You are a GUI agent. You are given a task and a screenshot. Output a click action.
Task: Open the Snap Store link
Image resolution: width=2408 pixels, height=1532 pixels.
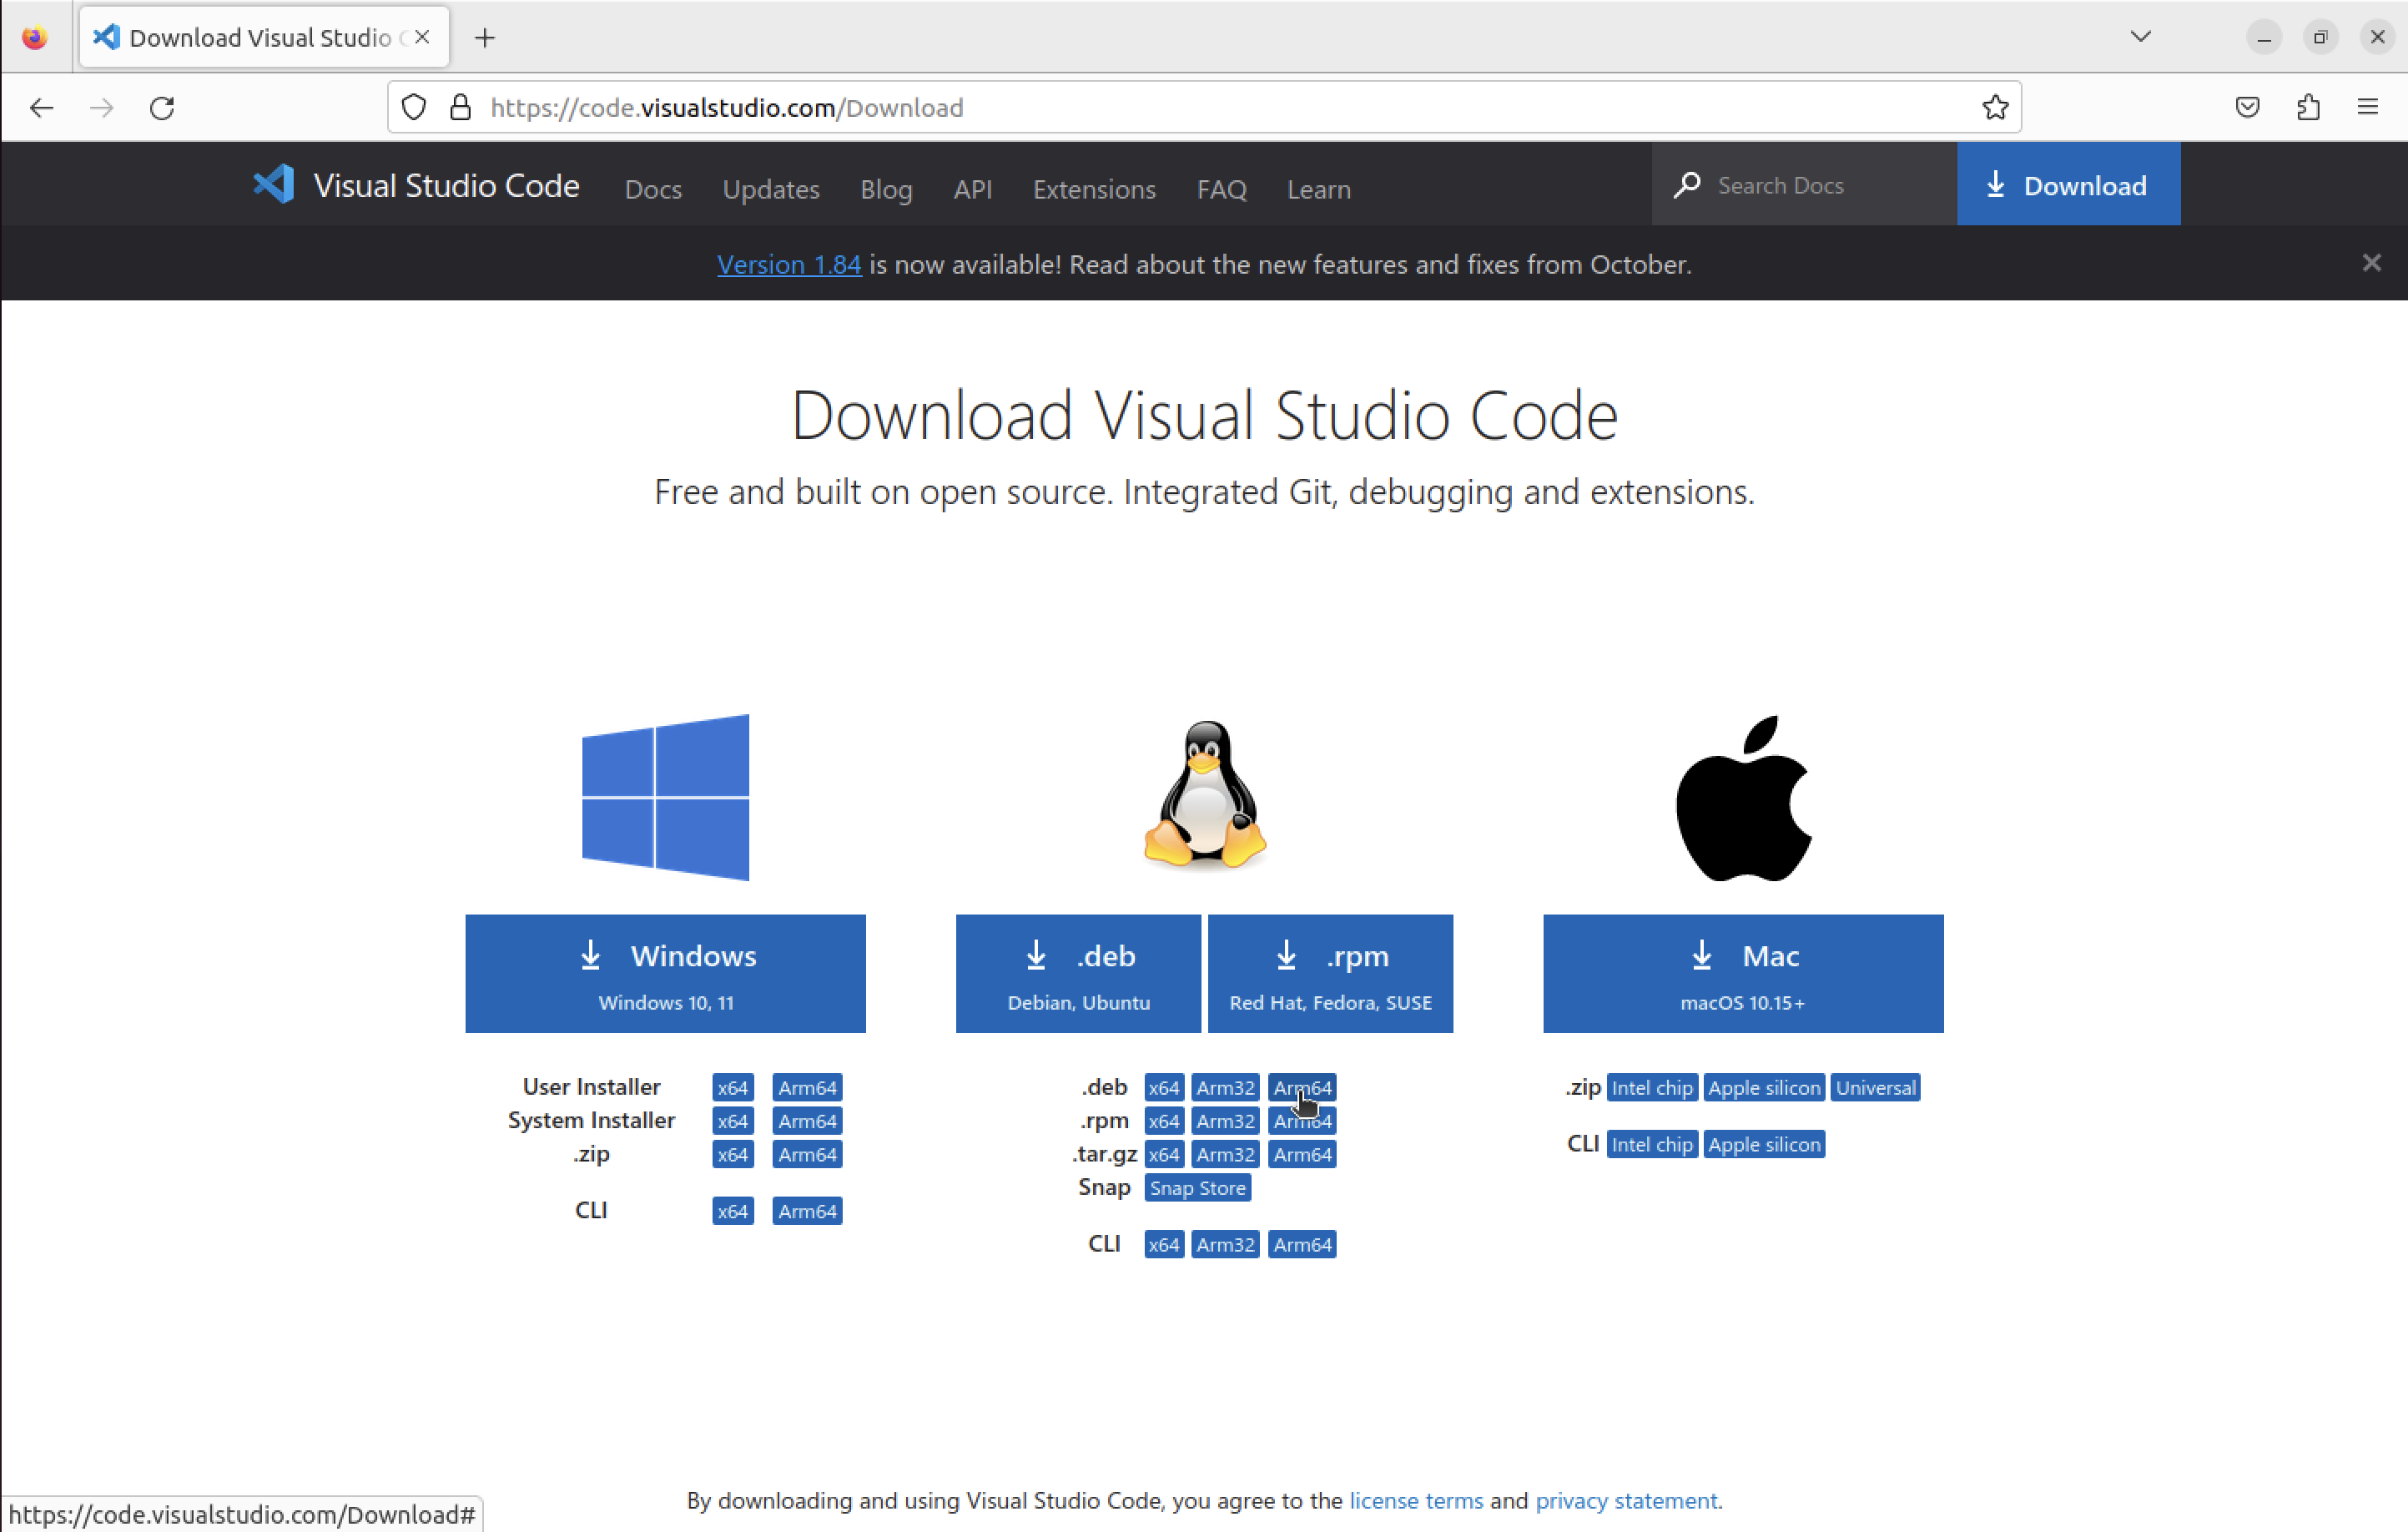1197,1188
